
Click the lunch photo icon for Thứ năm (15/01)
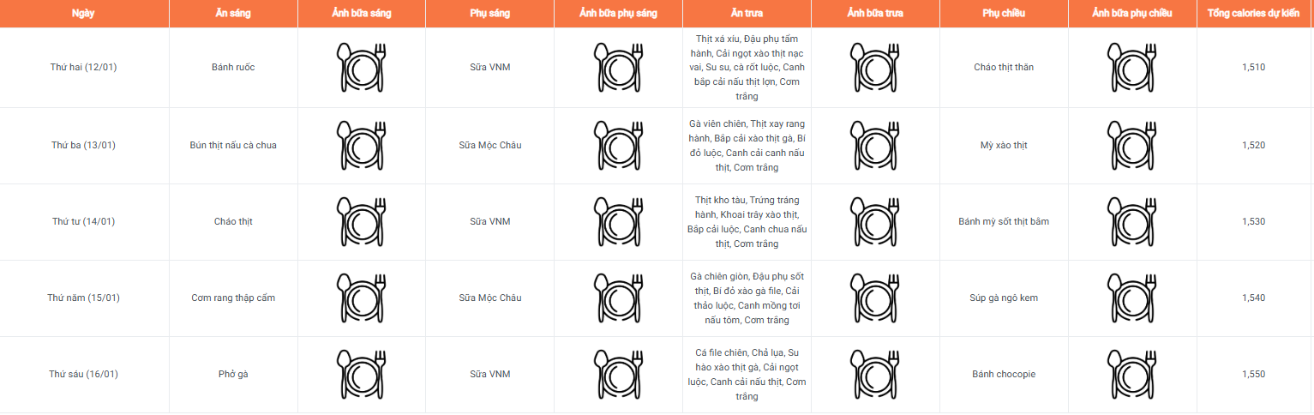point(875,298)
